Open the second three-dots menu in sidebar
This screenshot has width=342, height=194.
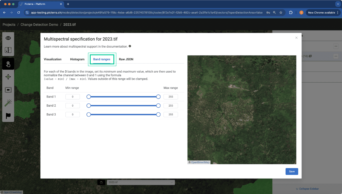tap(336, 56)
